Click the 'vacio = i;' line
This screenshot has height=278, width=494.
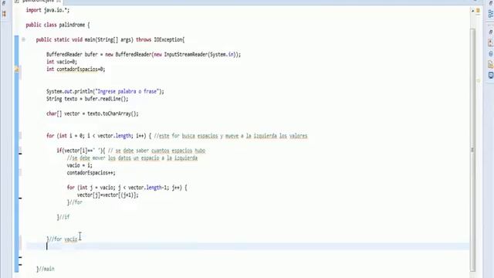tap(80, 165)
